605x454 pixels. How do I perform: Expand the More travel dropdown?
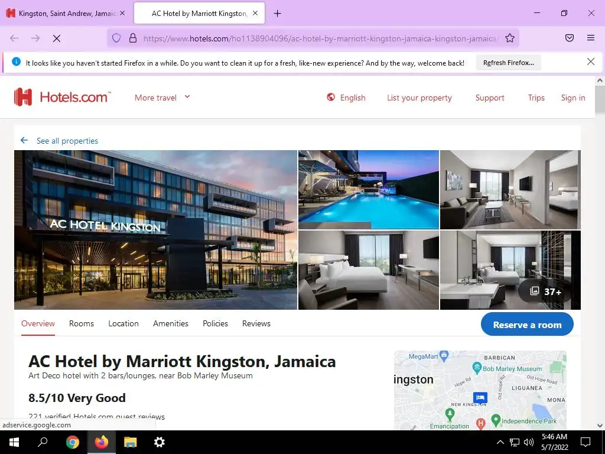(x=162, y=98)
